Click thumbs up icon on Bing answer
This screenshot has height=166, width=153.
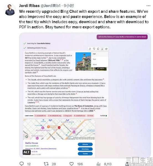tap(90, 49)
